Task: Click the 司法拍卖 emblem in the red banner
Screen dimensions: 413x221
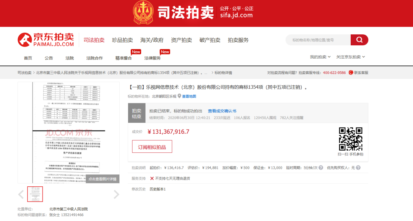Action: (143, 12)
